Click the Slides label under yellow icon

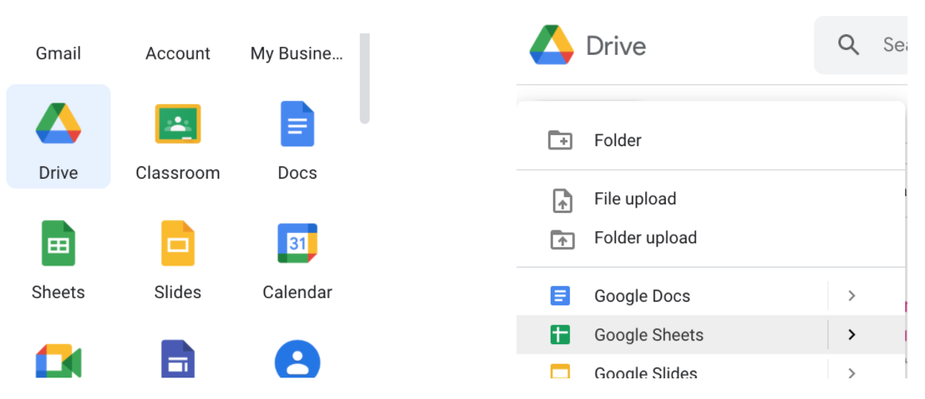pos(177,292)
